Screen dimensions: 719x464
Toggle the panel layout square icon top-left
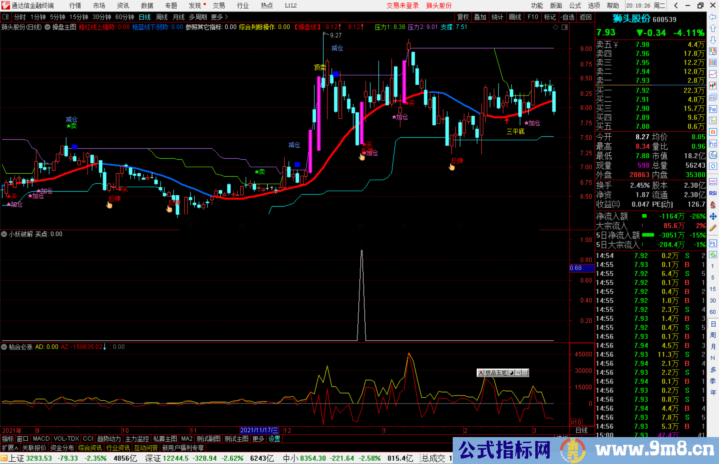[x=6, y=17]
